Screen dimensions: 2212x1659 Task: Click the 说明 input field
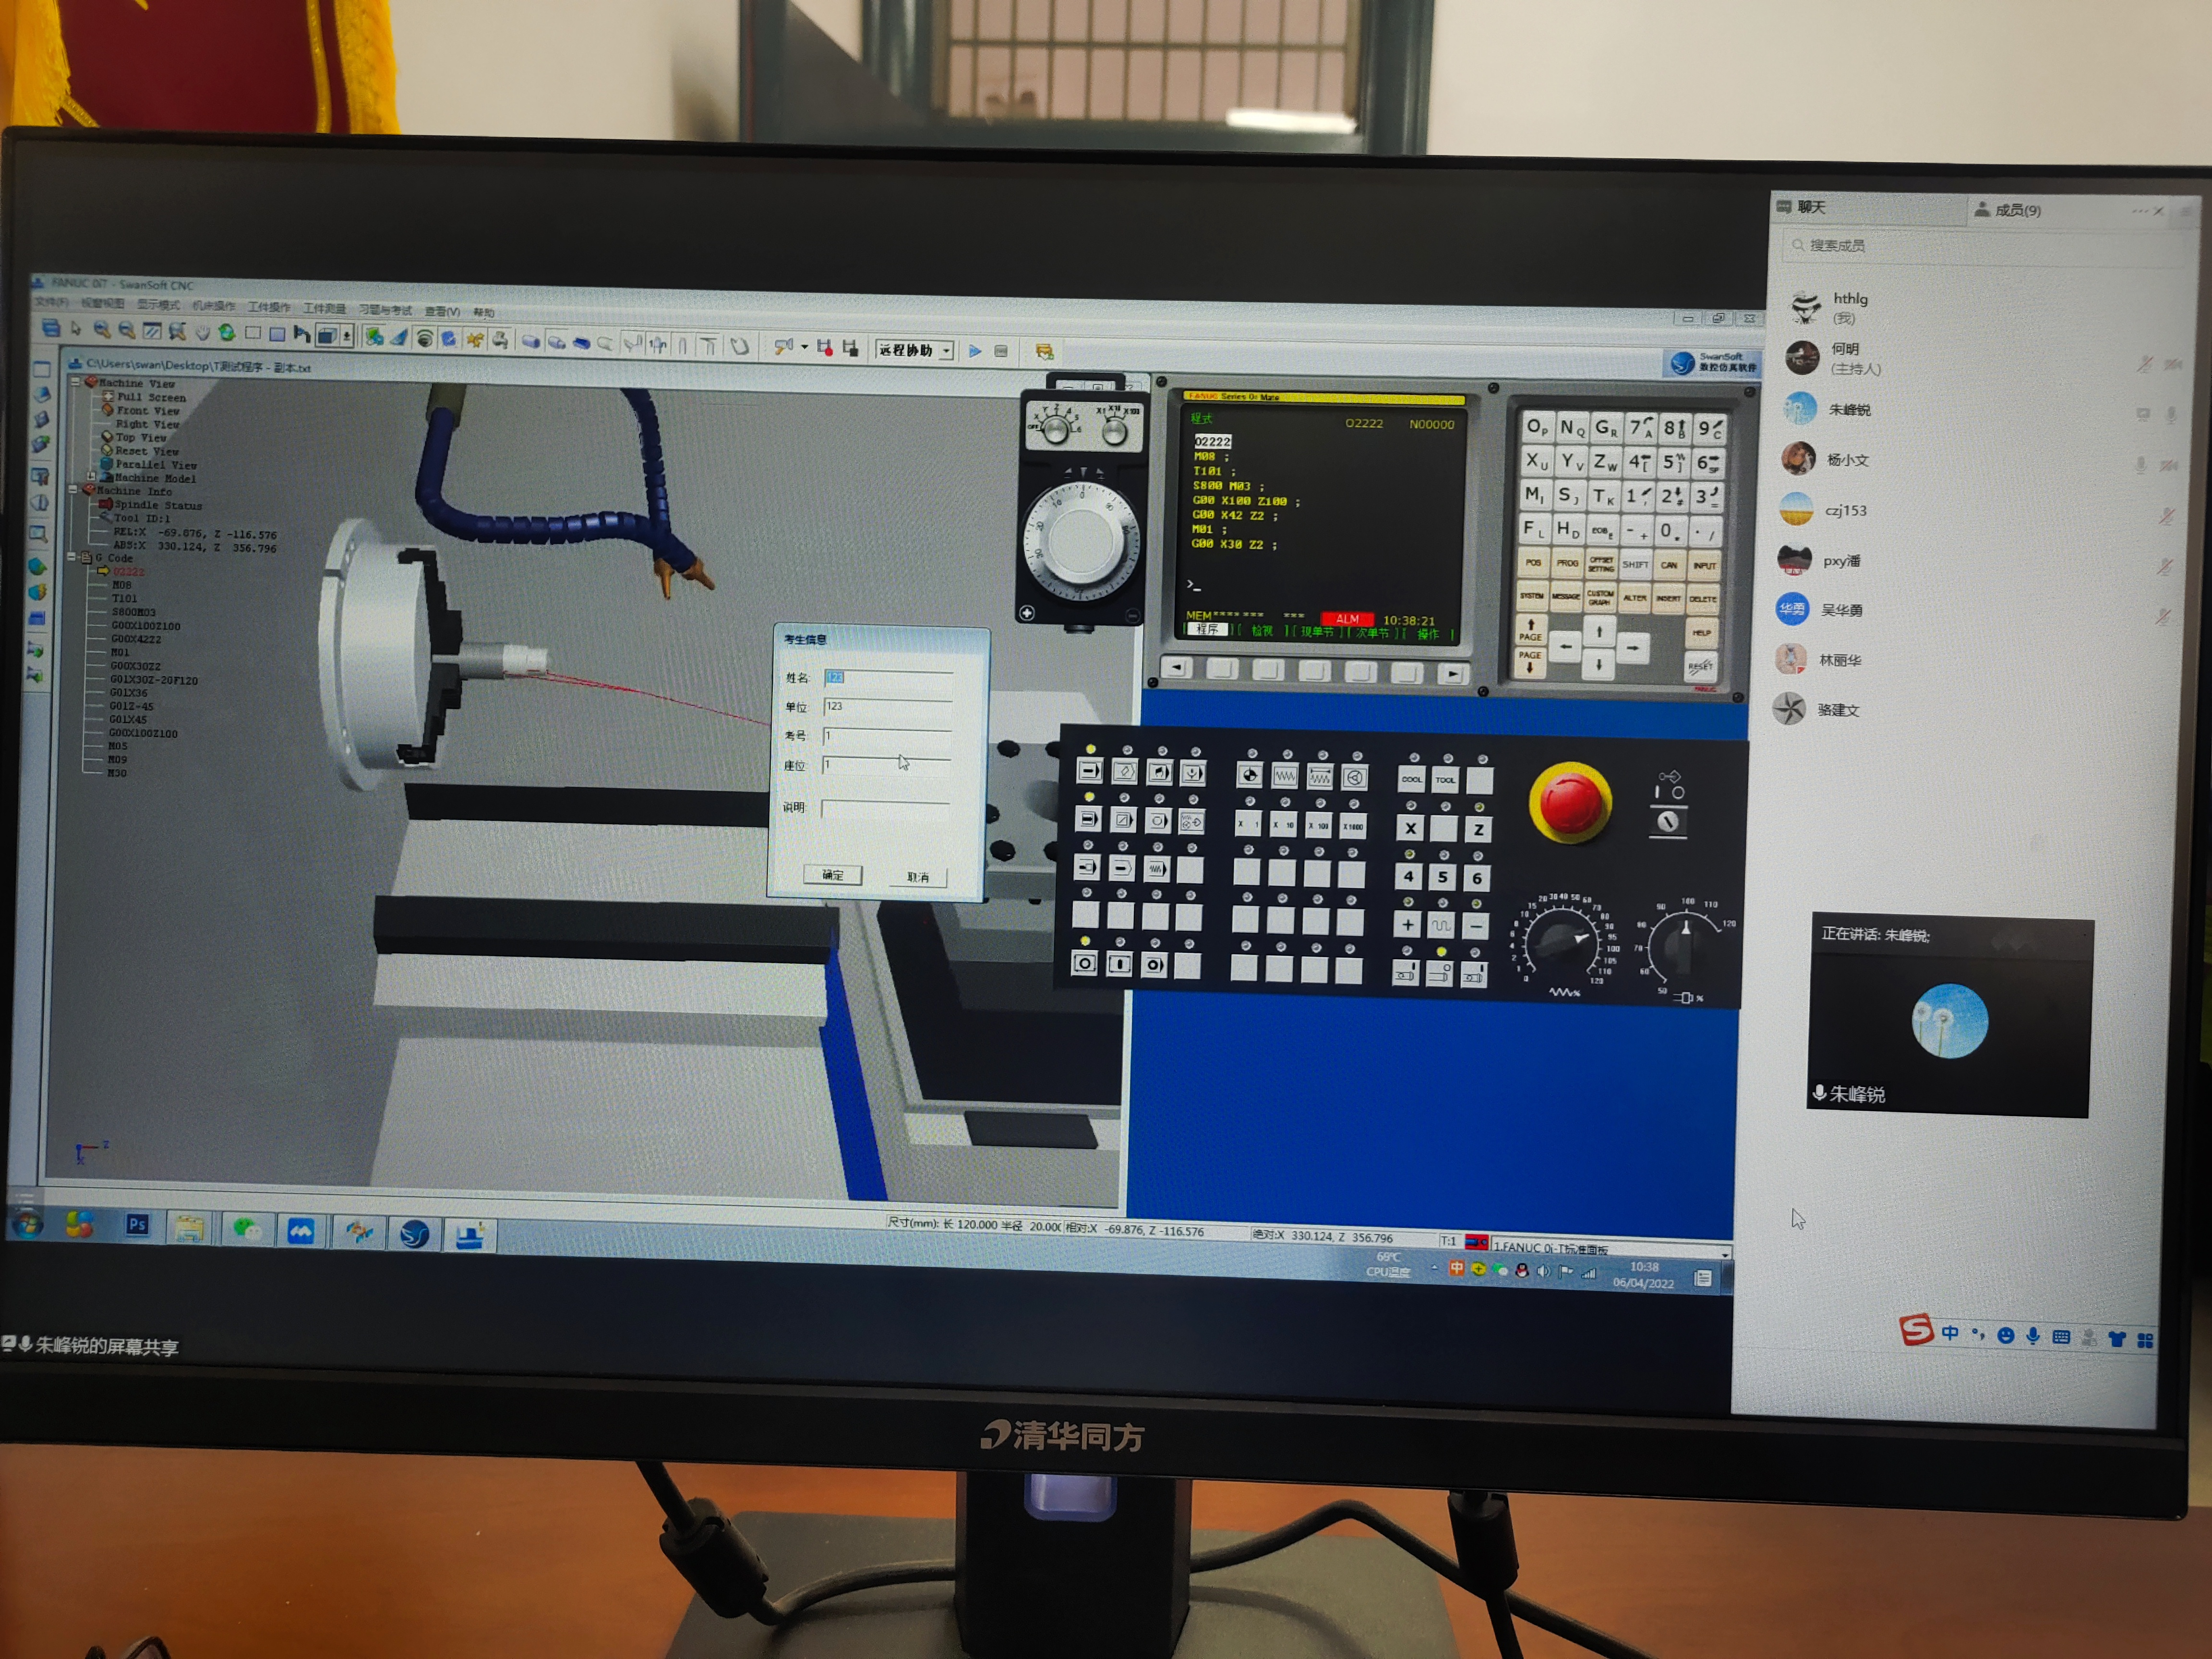coord(885,808)
